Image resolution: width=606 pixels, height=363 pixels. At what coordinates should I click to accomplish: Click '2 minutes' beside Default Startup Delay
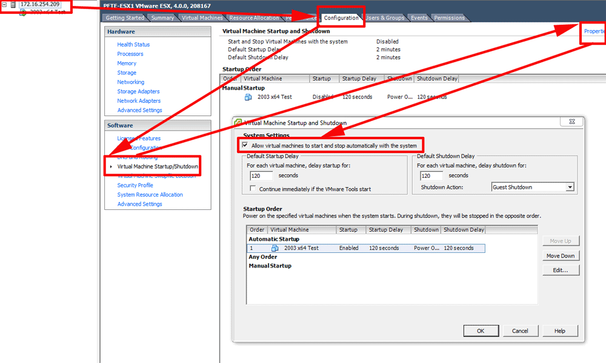point(388,50)
